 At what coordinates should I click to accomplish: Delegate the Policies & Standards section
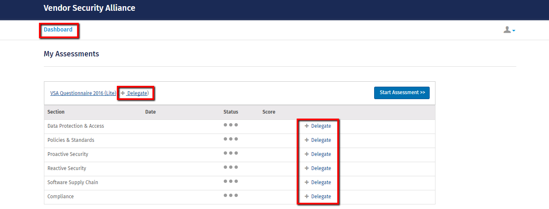[318, 140]
